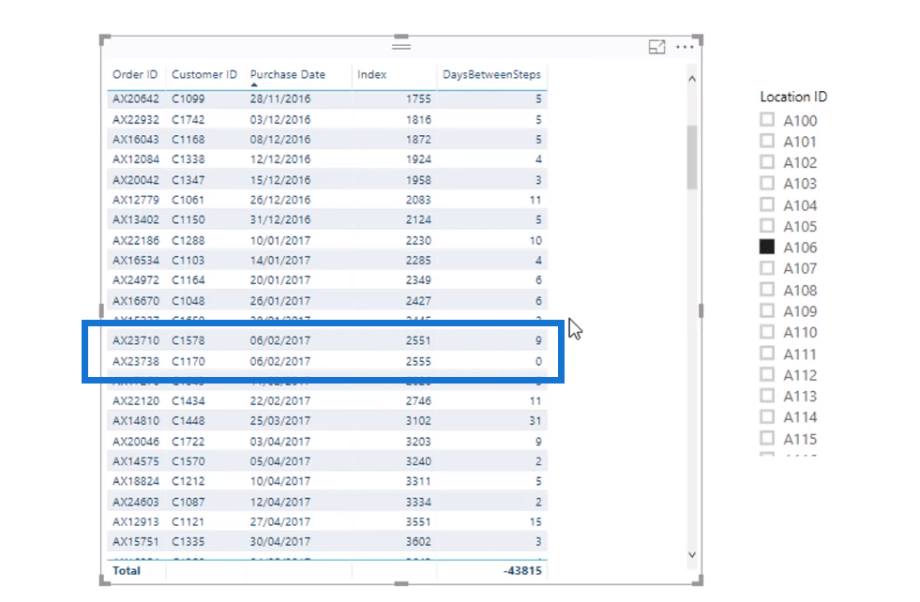Screen dimensions: 920x602
Task: Check the A109 location checkbox
Action: pos(767,311)
